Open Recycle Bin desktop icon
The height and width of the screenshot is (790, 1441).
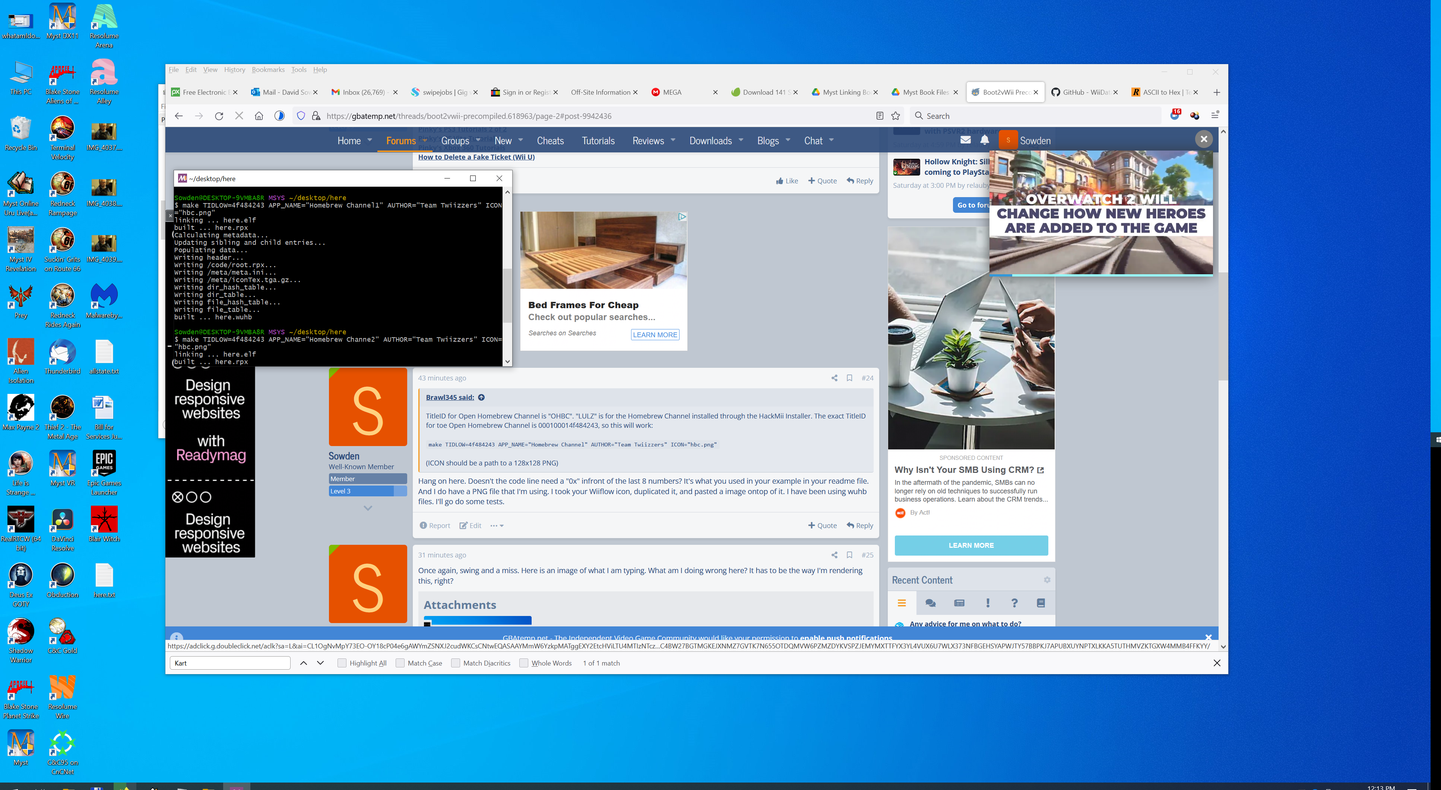[x=21, y=133]
